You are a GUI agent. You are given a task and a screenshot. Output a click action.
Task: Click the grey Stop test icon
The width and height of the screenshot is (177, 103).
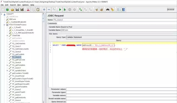click(x=70, y=10)
